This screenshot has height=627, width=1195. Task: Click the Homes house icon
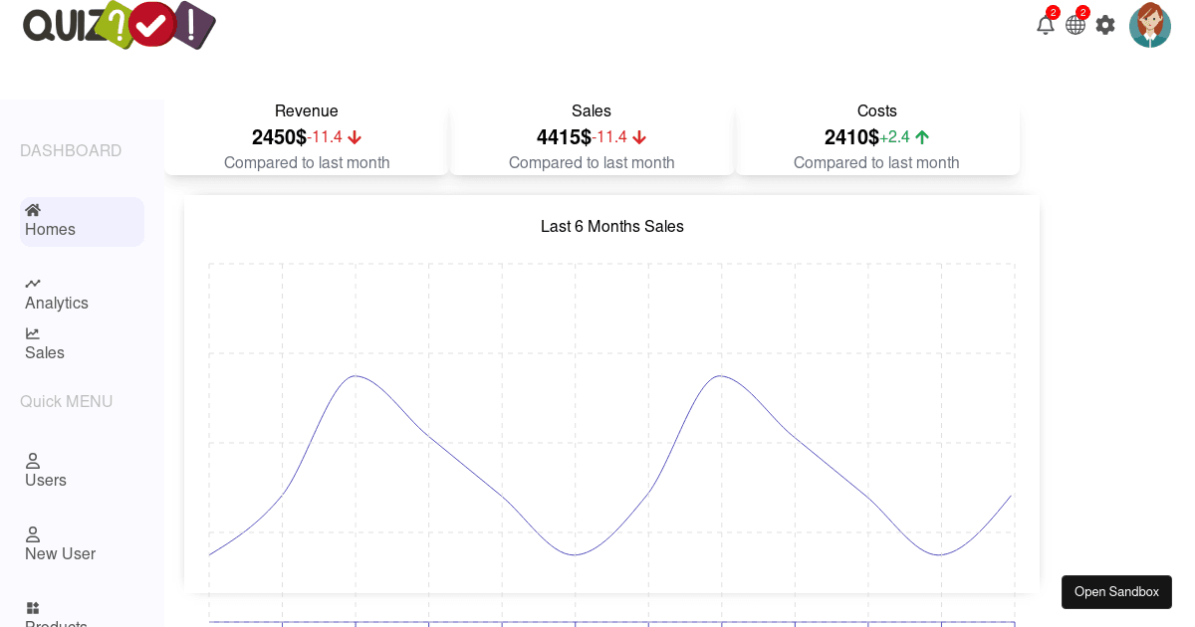point(33,210)
